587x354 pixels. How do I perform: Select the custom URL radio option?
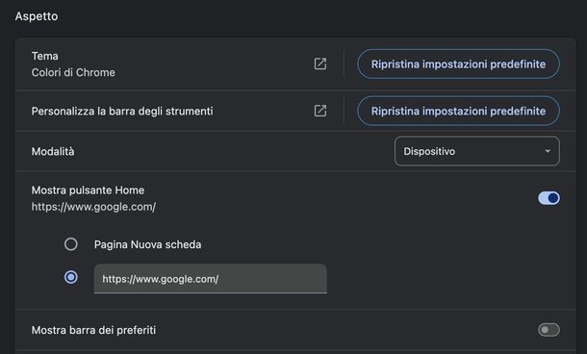[x=71, y=277]
